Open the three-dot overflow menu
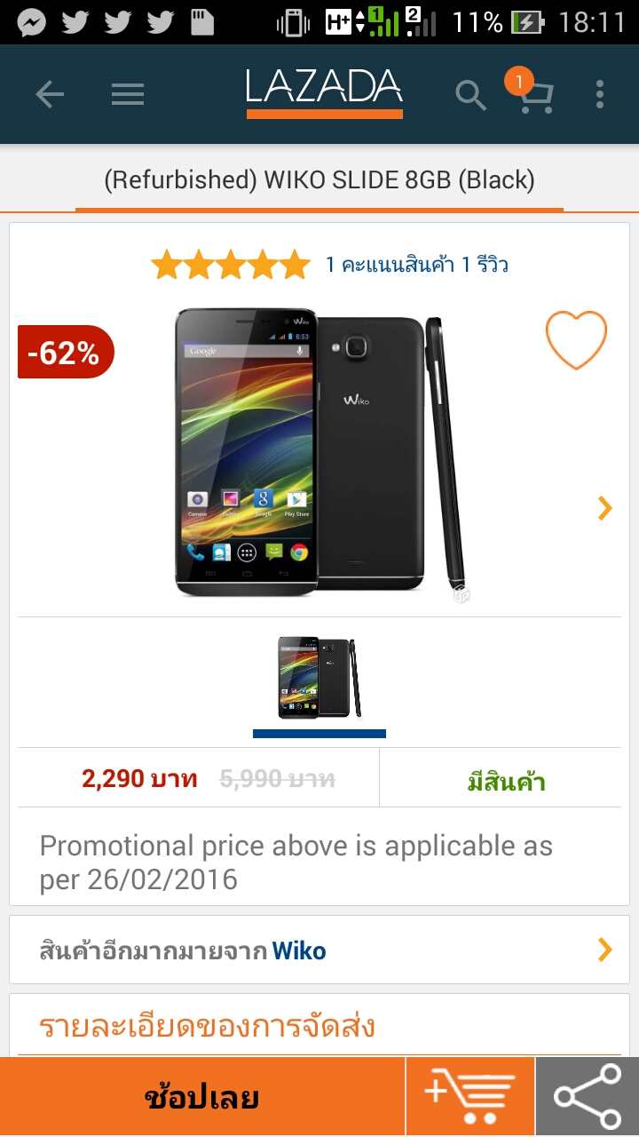This screenshot has width=639, height=1137. point(600,94)
